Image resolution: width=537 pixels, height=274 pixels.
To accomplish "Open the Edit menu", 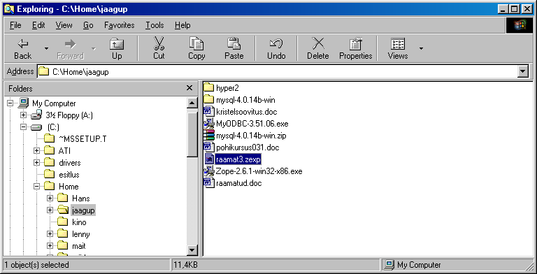I will tap(38, 25).
